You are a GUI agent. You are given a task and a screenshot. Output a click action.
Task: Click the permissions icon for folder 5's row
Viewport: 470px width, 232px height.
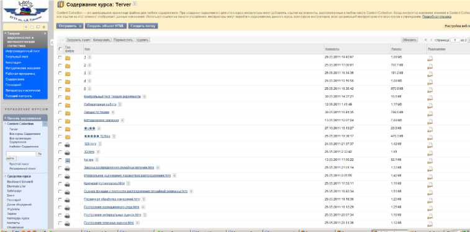pyautogui.click(x=430, y=89)
